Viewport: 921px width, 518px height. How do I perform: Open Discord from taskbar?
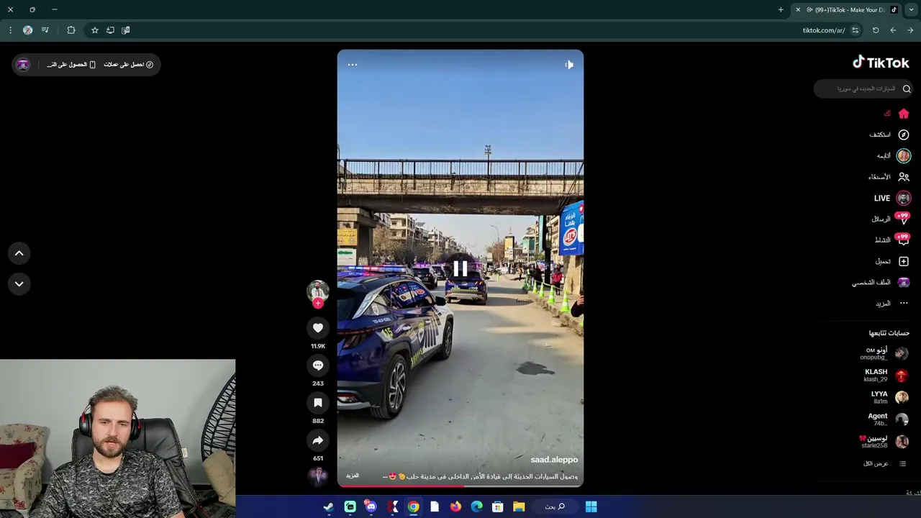(371, 506)
